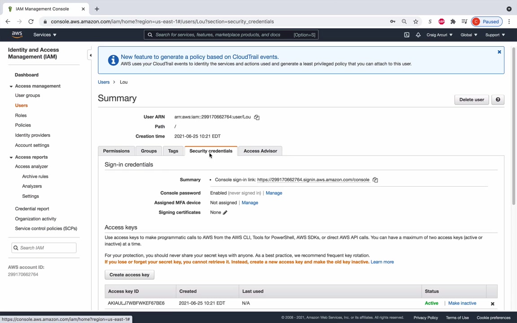Open the Support dropdown menu
The width and height of the screenshot is (517, 323).
[495, 35]
